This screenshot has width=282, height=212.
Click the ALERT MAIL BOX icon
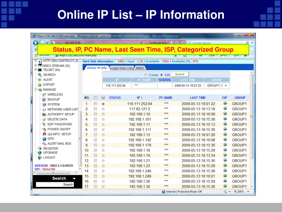click(x=44, y=144)
